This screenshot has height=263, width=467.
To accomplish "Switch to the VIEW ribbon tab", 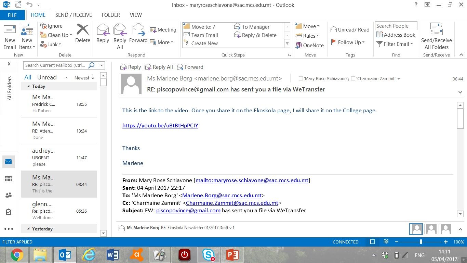I will coord(136,15).
